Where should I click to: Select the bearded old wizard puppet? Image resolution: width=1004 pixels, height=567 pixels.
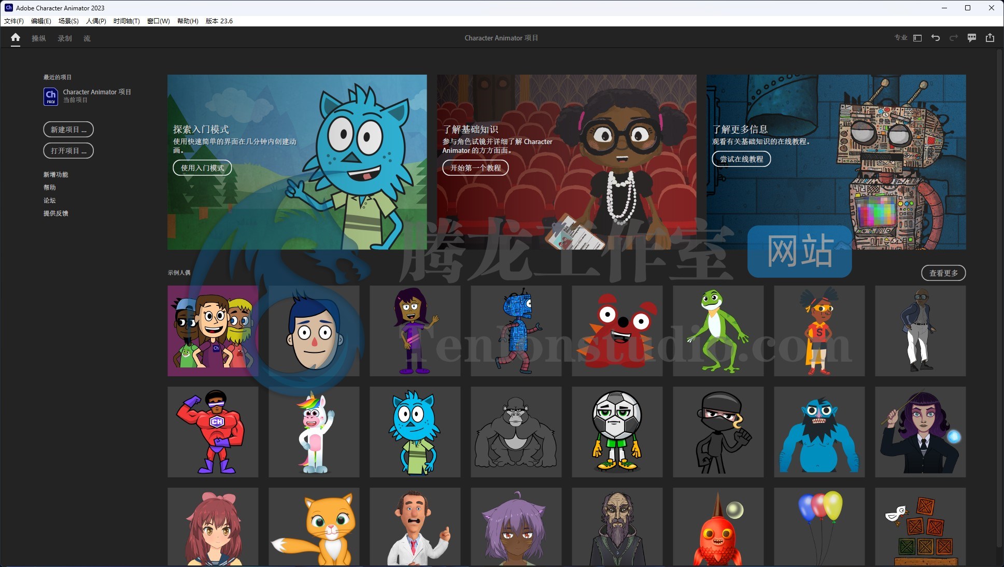coord(617,527)
